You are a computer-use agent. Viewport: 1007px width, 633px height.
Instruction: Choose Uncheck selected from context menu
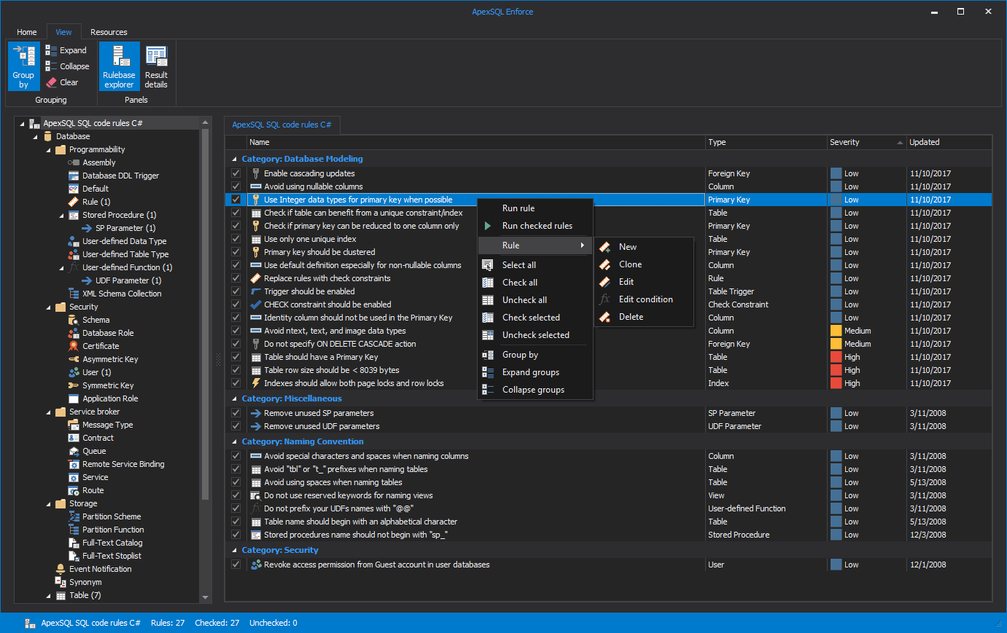point(535,335)
